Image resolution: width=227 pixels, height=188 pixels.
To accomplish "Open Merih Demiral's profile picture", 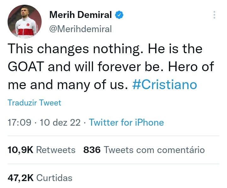I will pos(25,21).
